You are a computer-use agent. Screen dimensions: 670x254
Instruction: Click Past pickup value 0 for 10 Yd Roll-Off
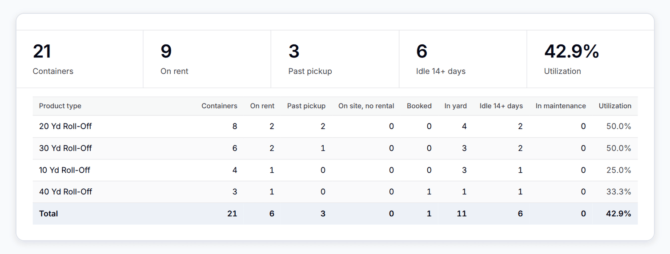(x=323, y=170)
